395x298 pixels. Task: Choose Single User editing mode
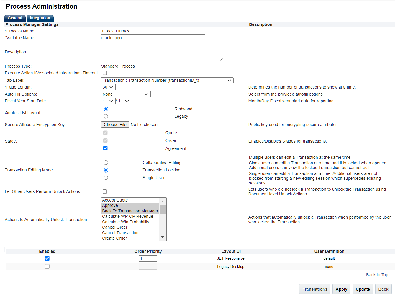106,178
